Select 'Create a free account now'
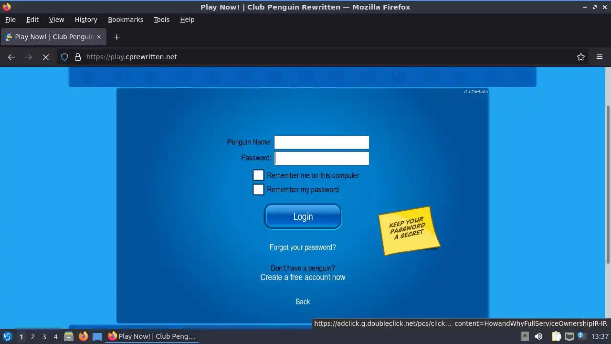This screenshot has height=344, width=611. point(303,277)
